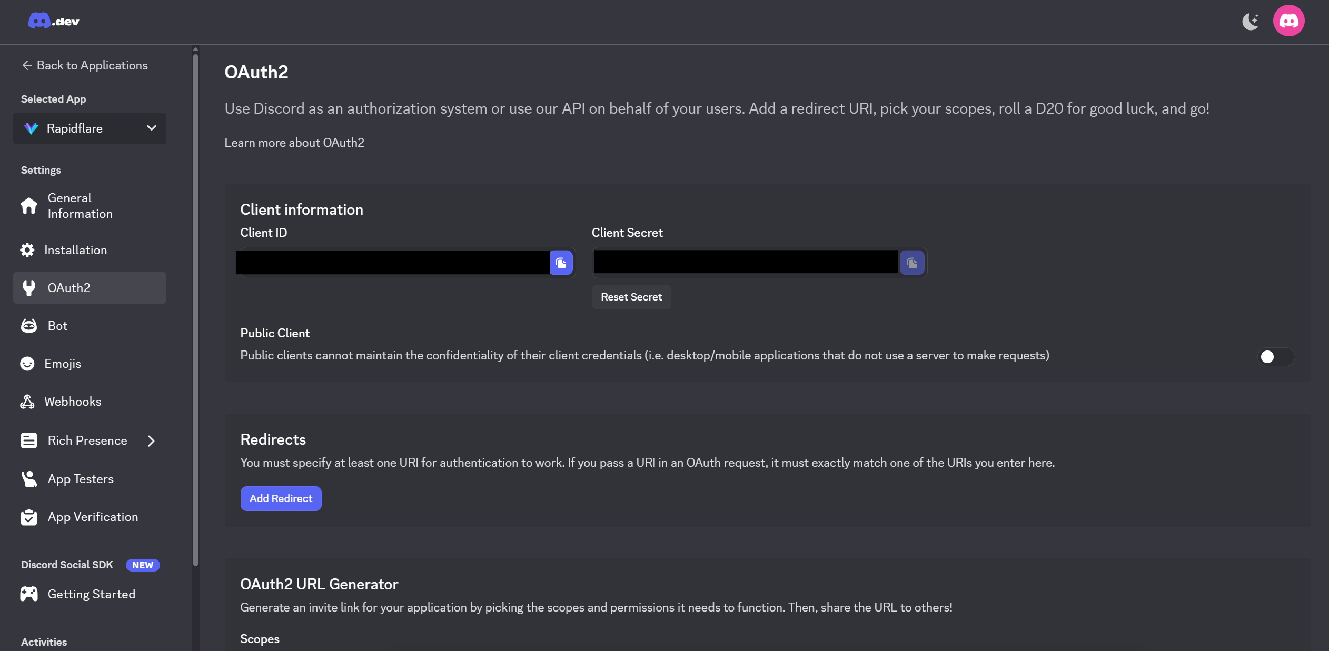Click the Add Redirect button

point(281,498)
